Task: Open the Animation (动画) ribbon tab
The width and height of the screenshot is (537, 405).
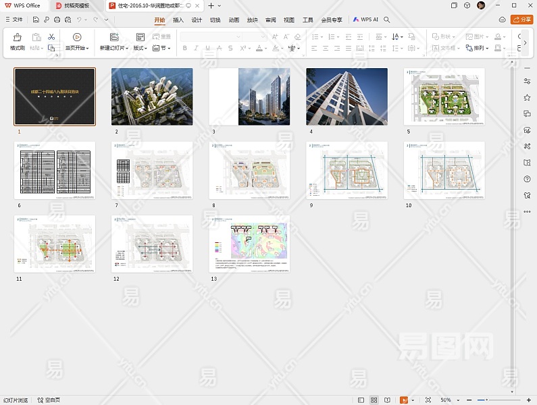Action: [x=234, y=20]
